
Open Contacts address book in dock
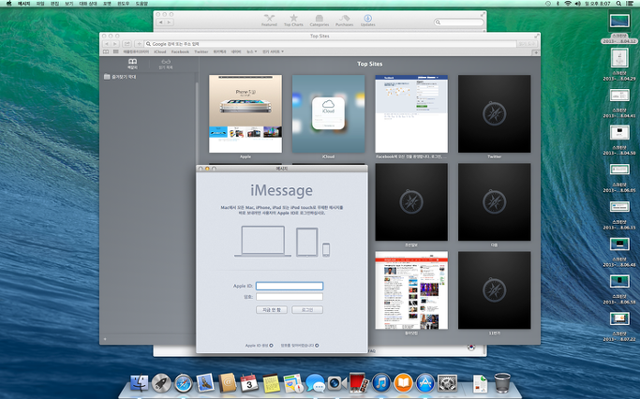228,383
